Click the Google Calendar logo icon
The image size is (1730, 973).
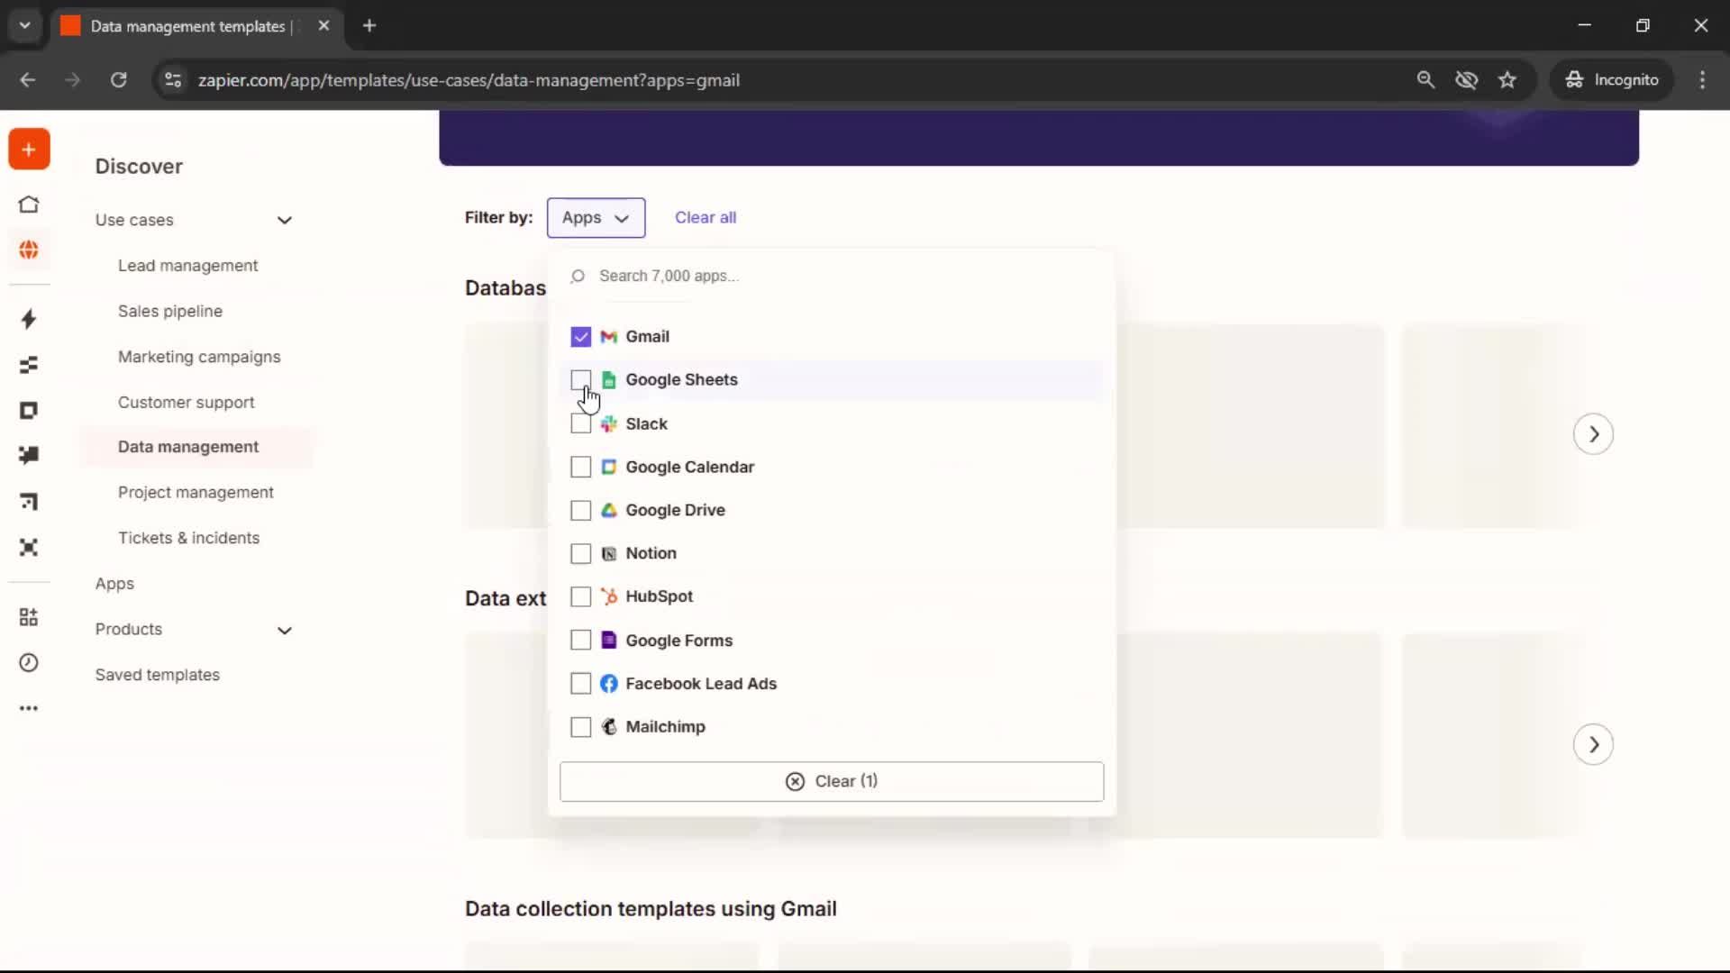point(609,467)
